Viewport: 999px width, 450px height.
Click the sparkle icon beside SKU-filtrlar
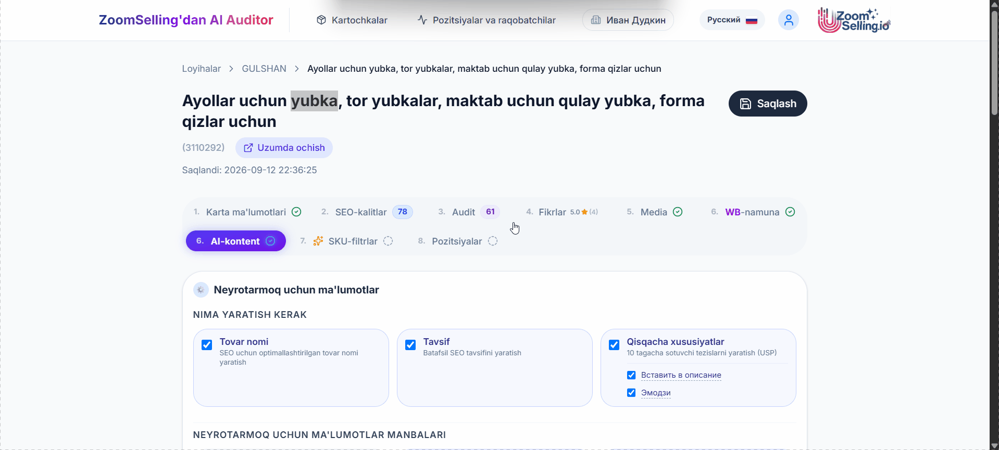tap(318, 241)
